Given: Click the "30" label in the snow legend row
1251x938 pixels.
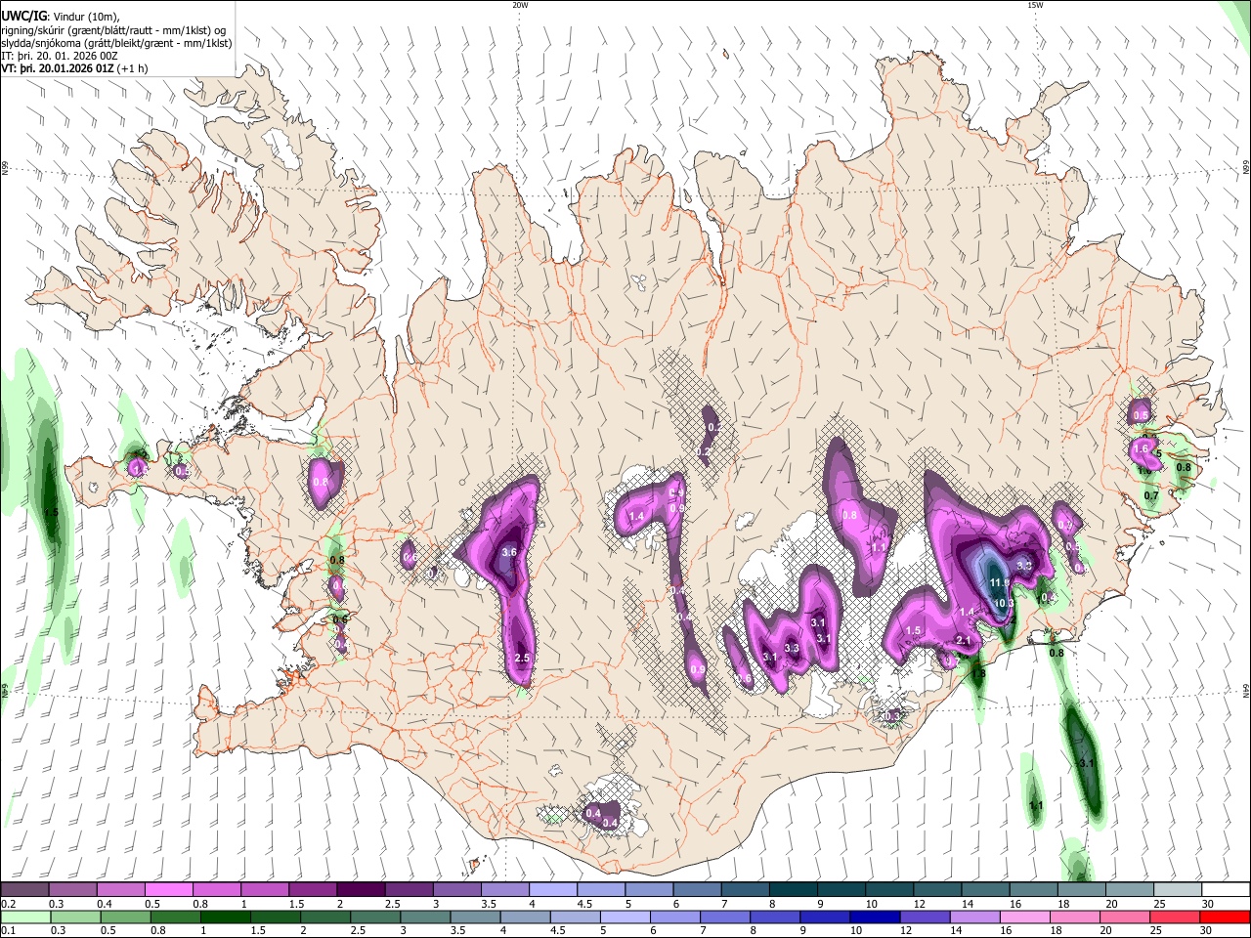Looking at the screenshot, I should (1208, 904).
